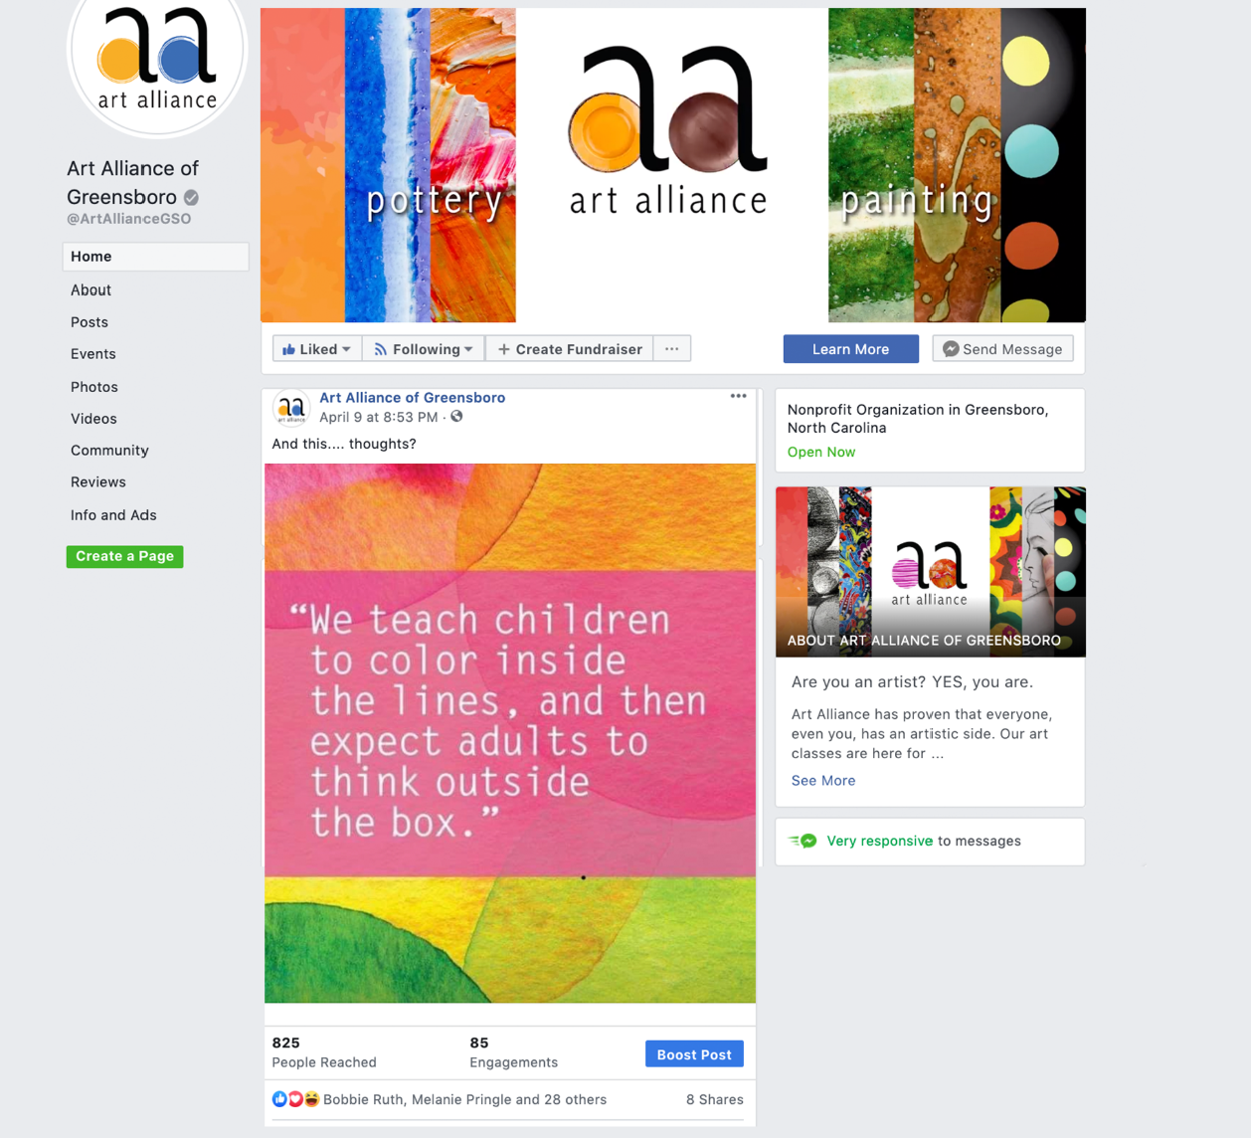Go to the Photos section
1251x1138 pixels.
coord(94,387)
